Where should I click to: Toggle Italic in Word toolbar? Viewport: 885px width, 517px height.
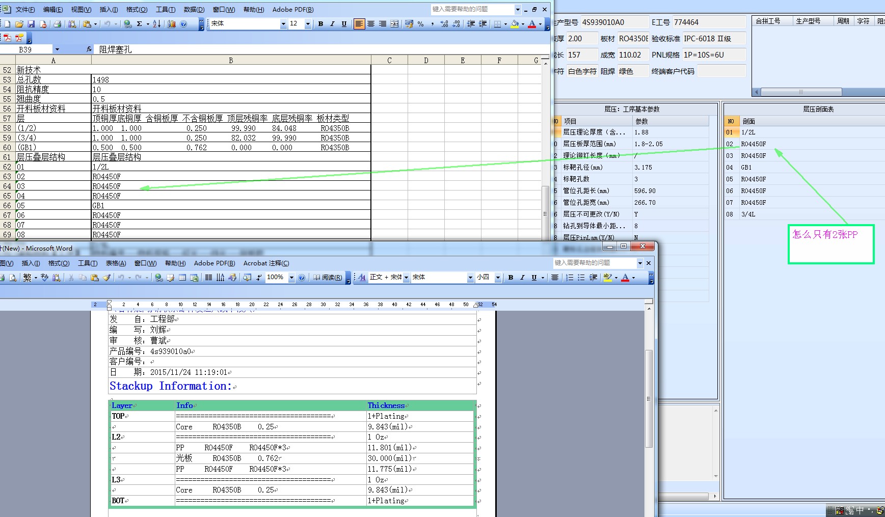[x=522, y=278]
